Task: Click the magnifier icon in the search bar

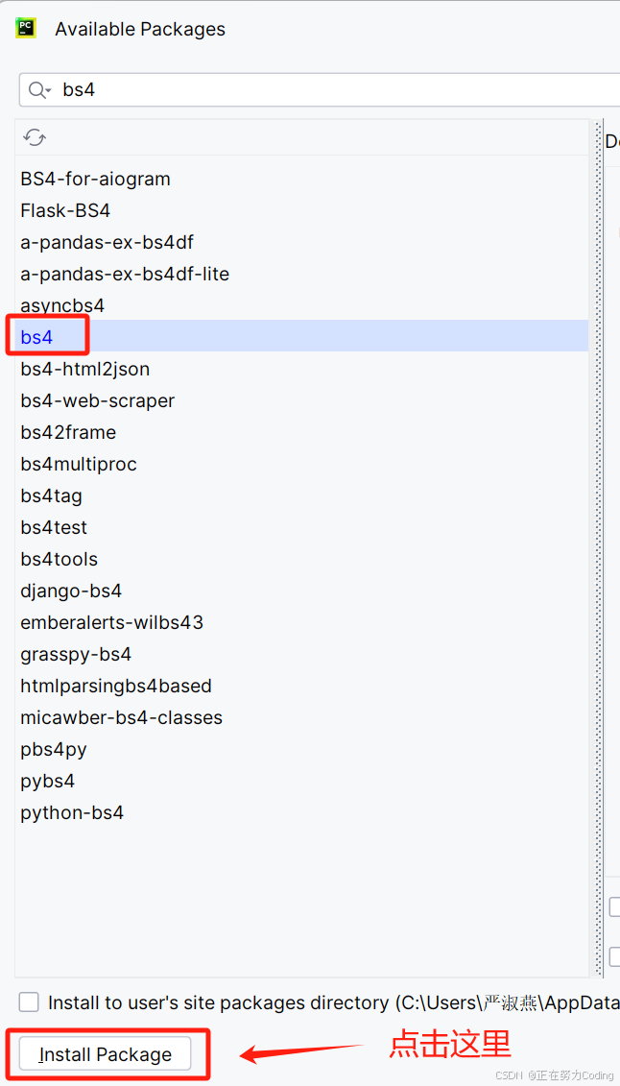Action: click(36, 89)
